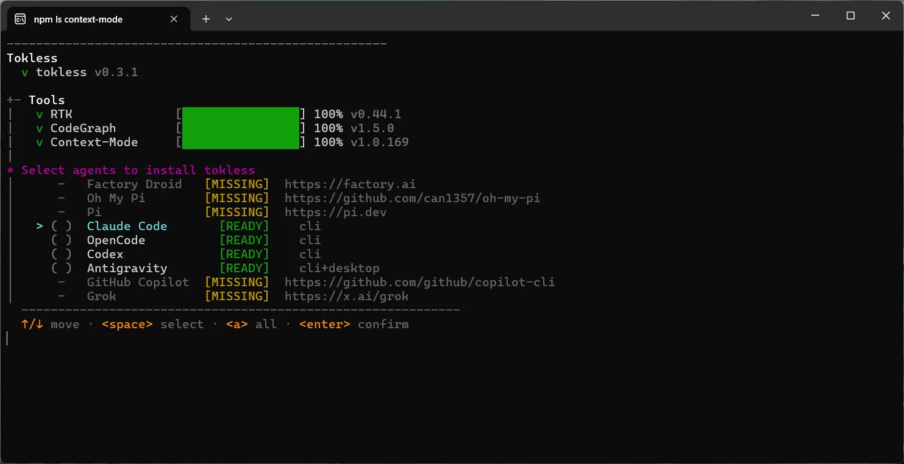This screenshot has height=464, width=904.
Task: Select the "npm ls context-mode" tab
Action: [98, 19]
